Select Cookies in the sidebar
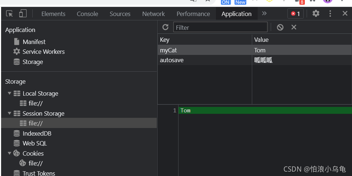The height and width of the screenshot is (176, 352). [x=33, y=153]
